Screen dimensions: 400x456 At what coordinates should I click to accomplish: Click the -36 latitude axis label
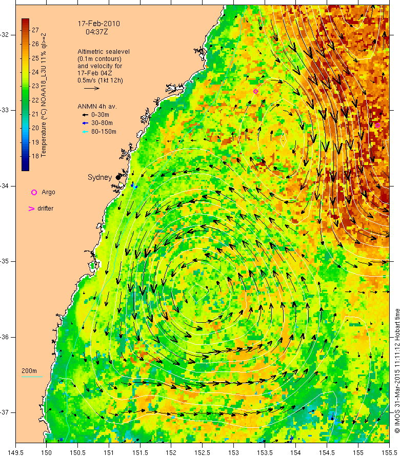tap(5, 337)
